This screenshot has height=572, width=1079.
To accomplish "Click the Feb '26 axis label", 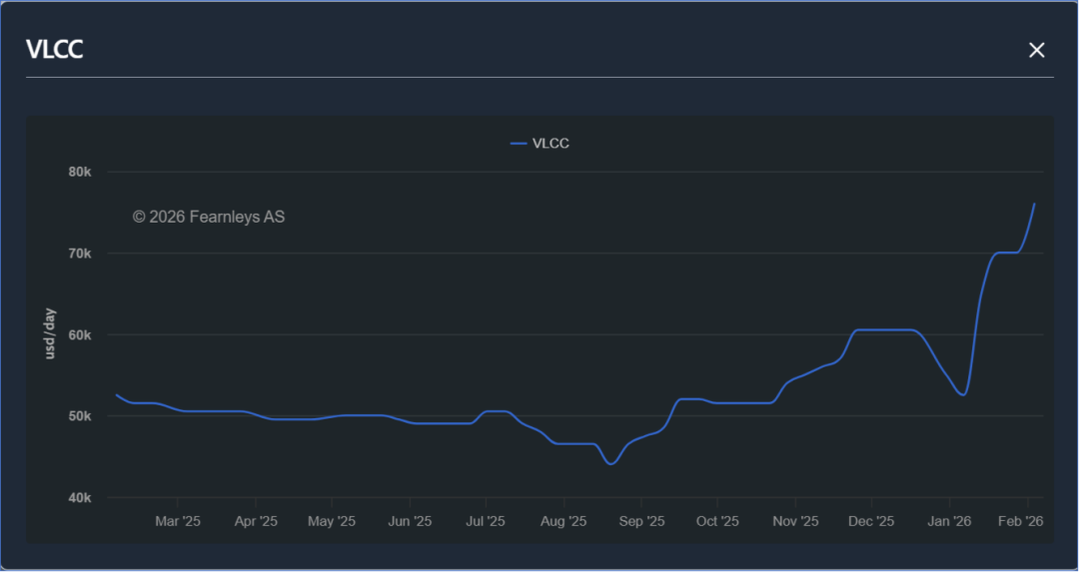I will pyautogui.click(x=1021, y=521).
